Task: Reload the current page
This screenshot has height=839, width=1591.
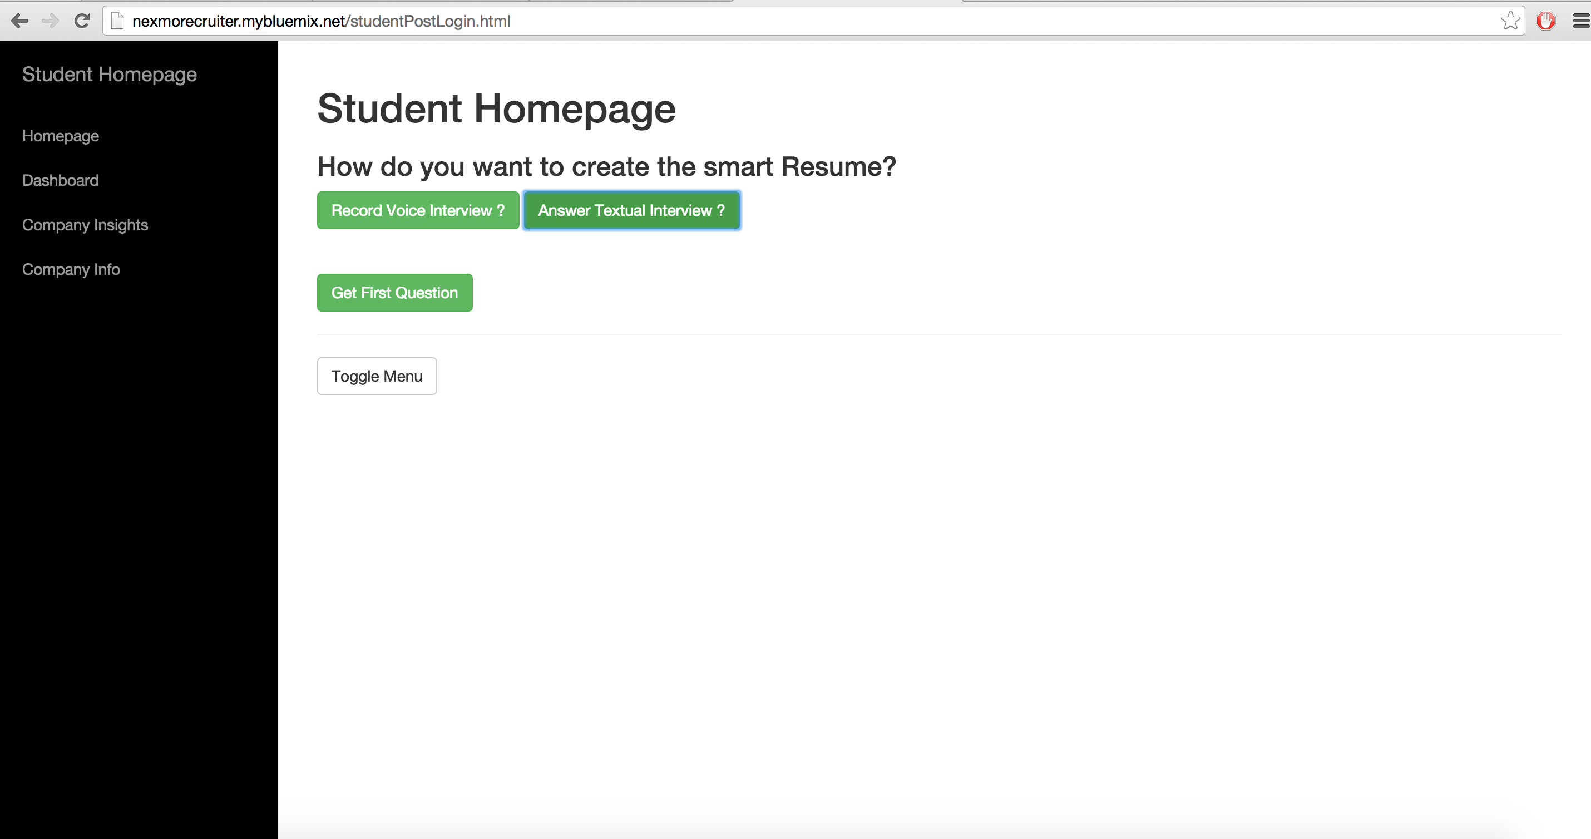Action: coord(82,21)
